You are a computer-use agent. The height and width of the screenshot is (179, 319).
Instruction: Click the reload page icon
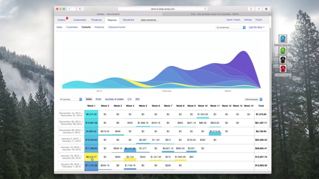click(x=205, y=9)
